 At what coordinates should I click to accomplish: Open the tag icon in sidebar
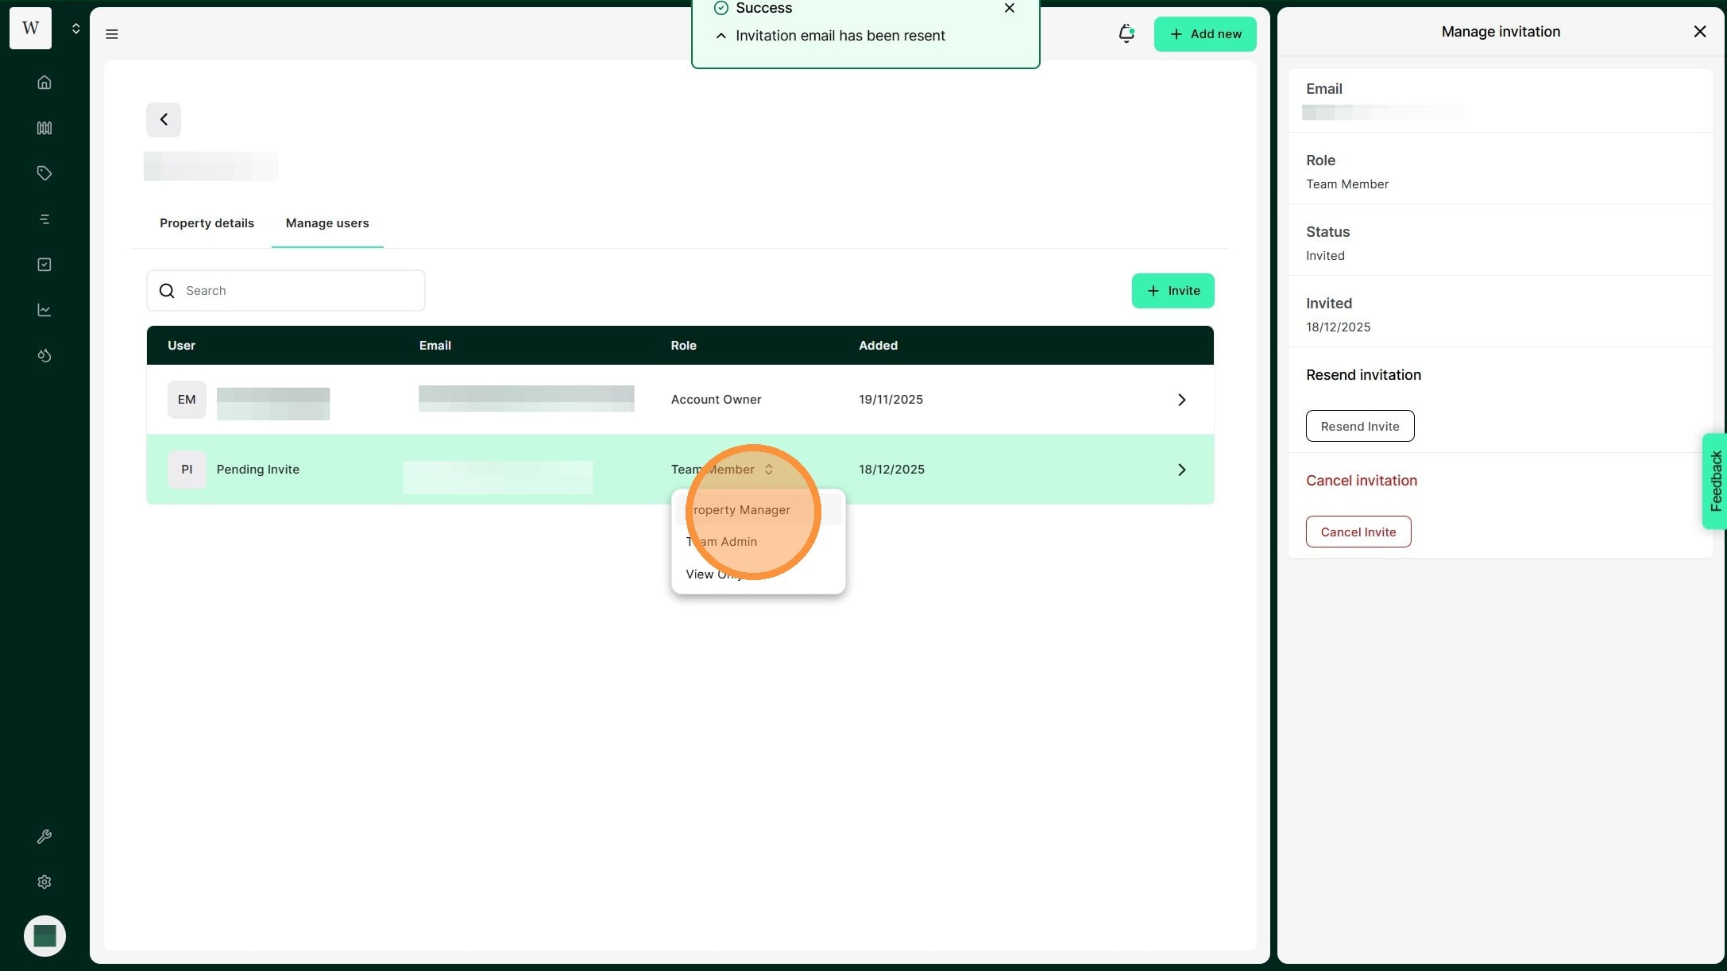[44, 173]
